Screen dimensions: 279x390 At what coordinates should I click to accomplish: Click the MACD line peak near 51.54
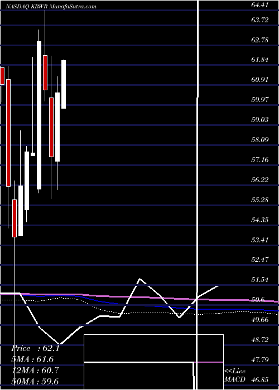tap(140, 279)
